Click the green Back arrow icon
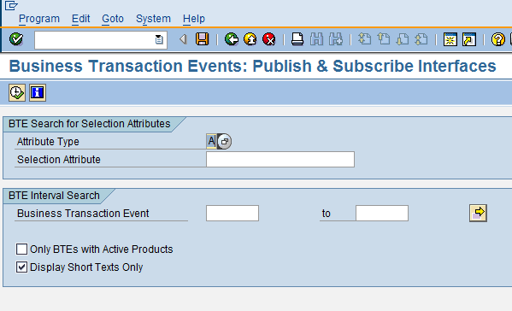The height and width of the screenshot is (311, 512). (232, 39)
